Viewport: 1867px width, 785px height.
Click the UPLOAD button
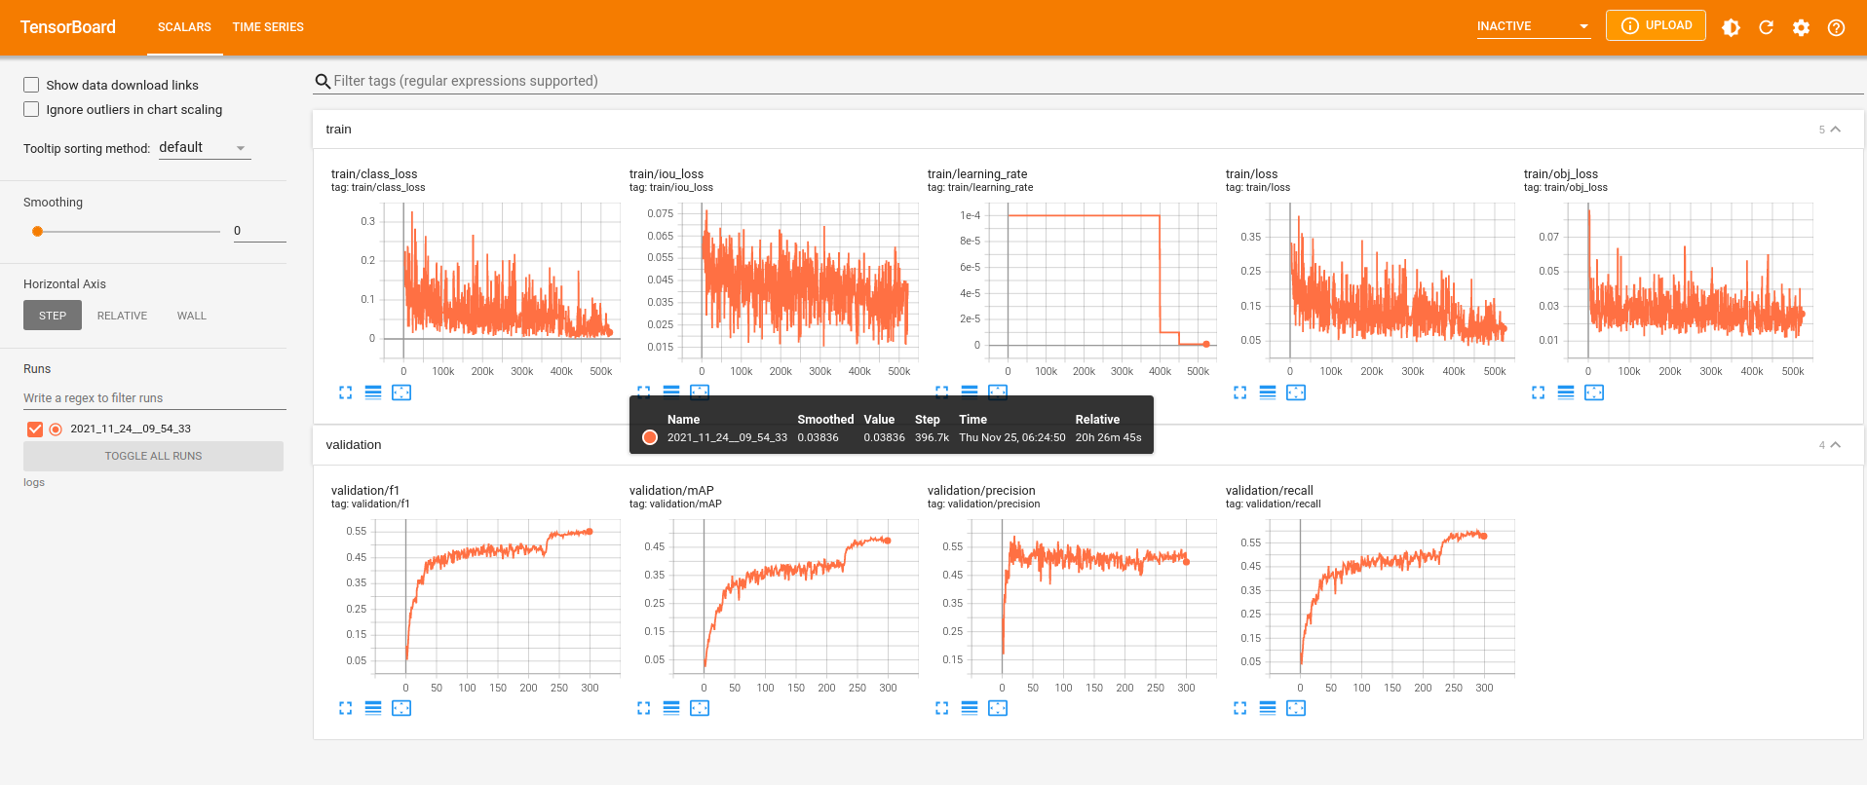(x=1656, y=25)
